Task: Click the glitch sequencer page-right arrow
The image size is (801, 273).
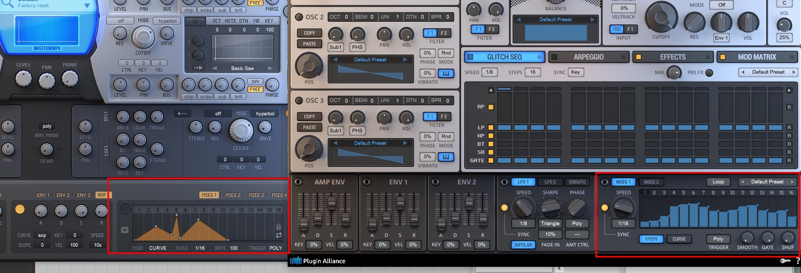Action: tap(789, 90)
